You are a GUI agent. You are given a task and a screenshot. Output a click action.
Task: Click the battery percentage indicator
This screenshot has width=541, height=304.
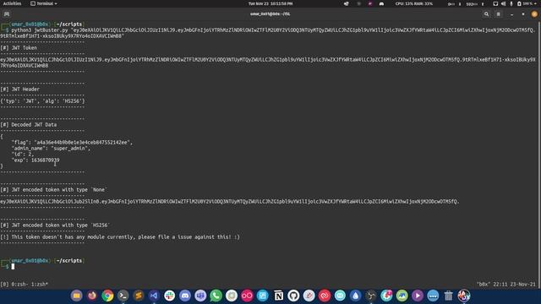pyautogui.click(x=525, y=3)
